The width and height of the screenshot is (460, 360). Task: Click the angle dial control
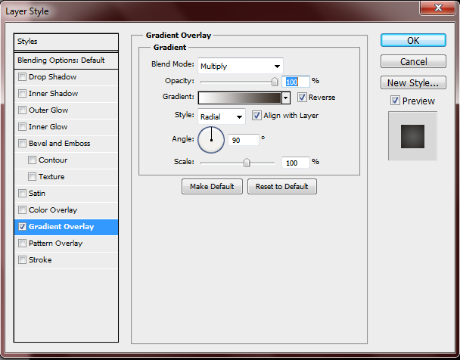click(211, 139)
